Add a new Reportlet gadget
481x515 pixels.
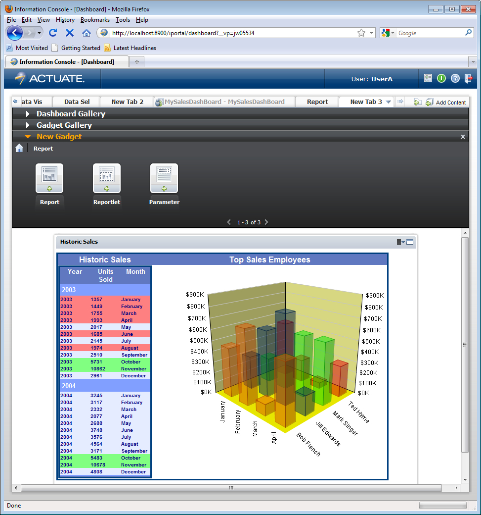click(107, 179)
